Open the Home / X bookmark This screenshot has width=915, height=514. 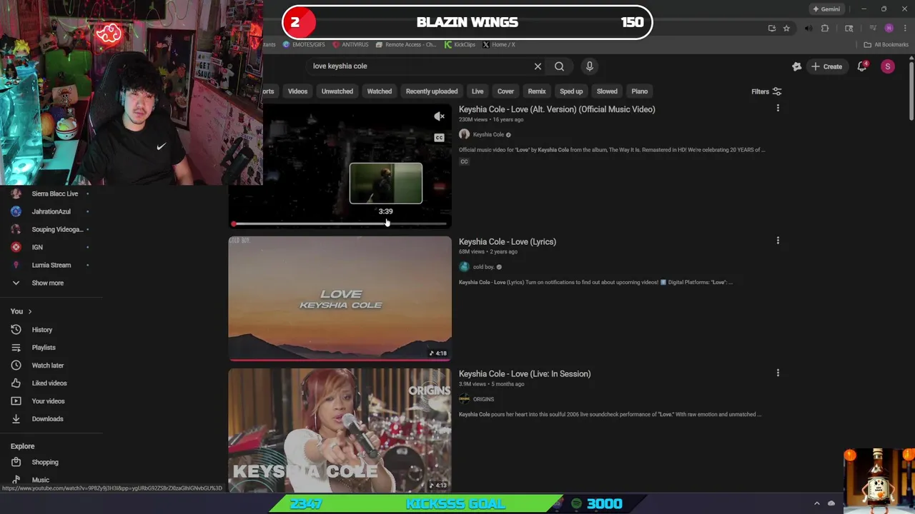pos(499,44)
